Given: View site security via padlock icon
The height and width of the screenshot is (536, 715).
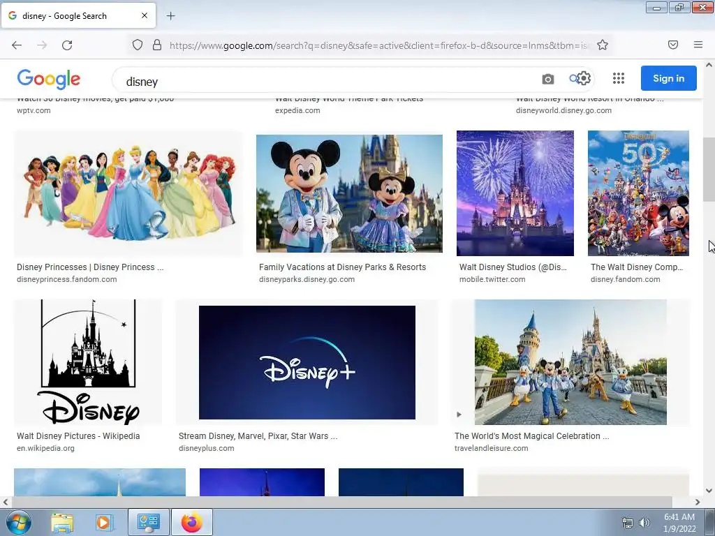Looking at the screenshot, I should coord(157,45).
